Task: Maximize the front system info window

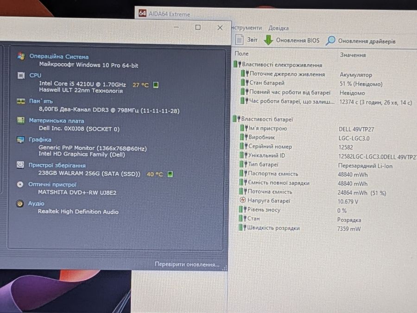Action: pyautogui.click(x=198, y=27)
